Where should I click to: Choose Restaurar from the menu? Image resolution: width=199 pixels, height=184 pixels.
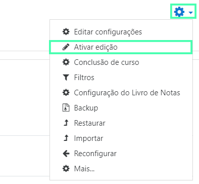coord(121,123)
